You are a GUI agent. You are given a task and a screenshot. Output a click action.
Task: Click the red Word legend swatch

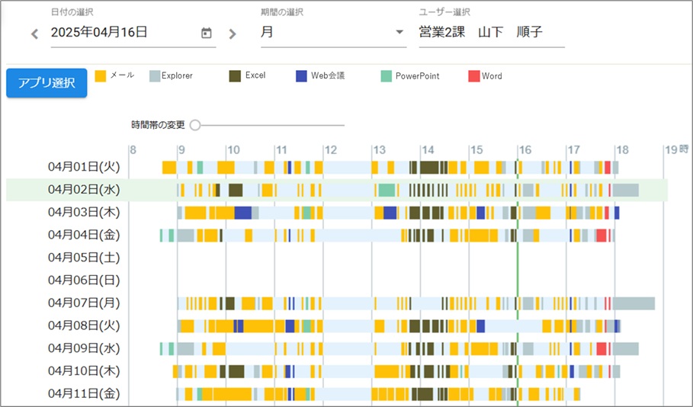pyautogui.click(x=473, y=76)
